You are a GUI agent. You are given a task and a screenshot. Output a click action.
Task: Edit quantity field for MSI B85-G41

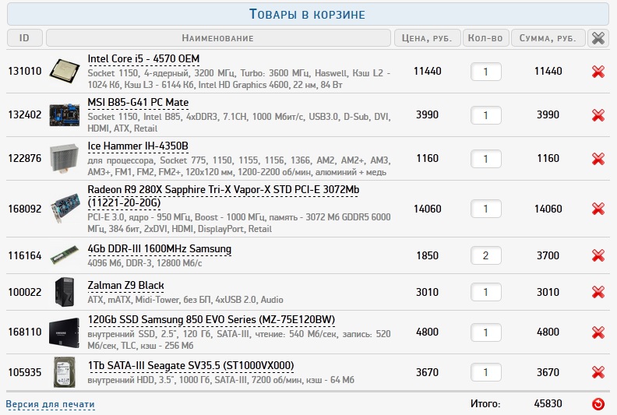point(486,115)
